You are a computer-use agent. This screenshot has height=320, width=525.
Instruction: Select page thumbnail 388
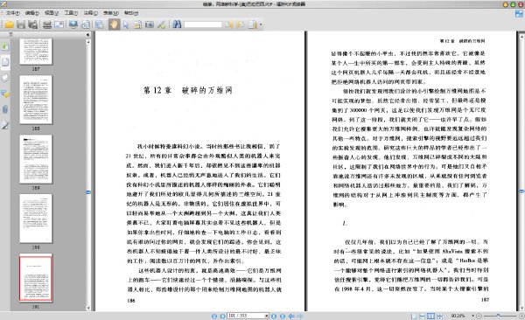(36, 100)
